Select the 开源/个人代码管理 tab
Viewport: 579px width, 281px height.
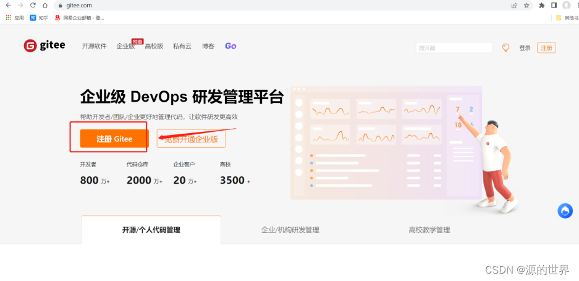151,230
